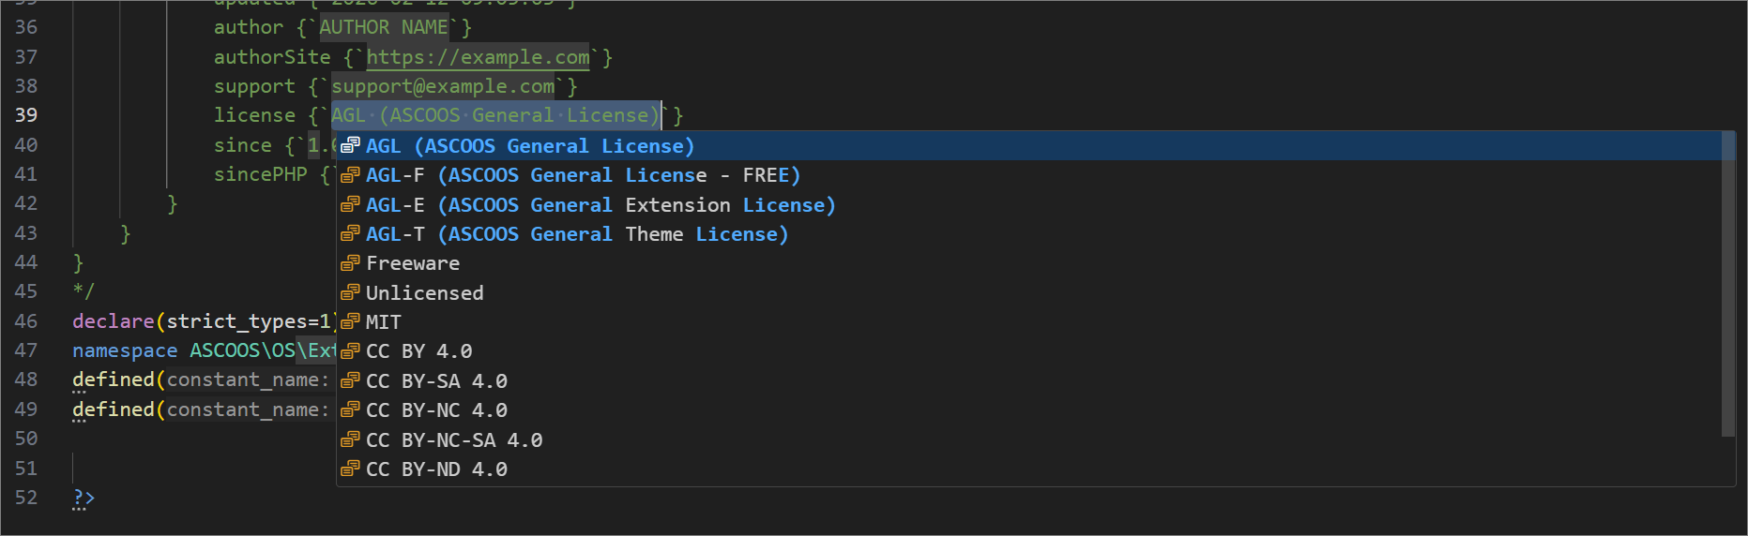The height and width of the screenshot is (536, 1748).
Task: Click the comment end */ on line 45
Action: tap(84, 291)
